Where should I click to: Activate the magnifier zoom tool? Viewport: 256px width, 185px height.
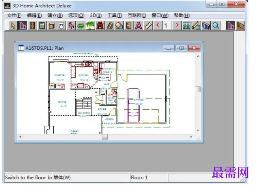[215, 26]
